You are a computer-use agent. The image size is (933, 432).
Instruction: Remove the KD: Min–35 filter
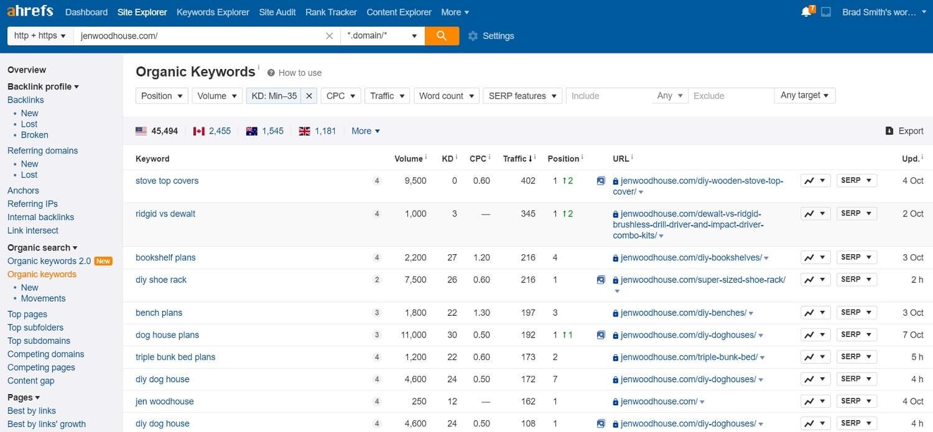click(309, 96)
